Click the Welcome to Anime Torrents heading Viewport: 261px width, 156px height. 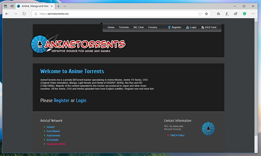tap(72, 71)
